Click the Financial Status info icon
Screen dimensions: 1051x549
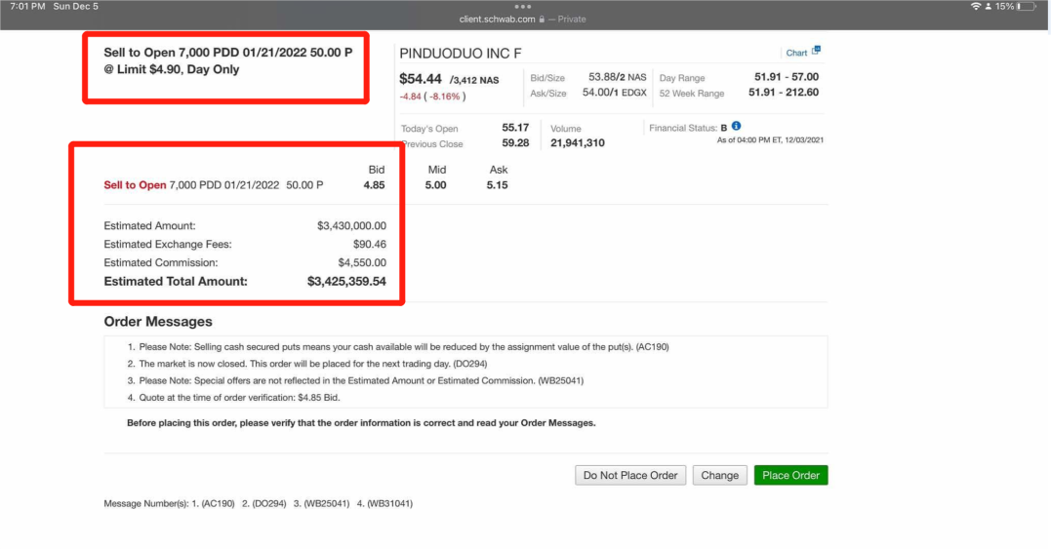click(x=736, y=127)
